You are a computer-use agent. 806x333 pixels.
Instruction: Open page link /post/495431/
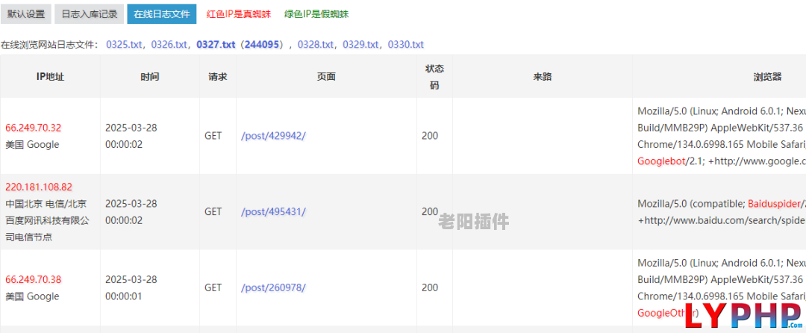pyautogui.click(x=273, y=212)
